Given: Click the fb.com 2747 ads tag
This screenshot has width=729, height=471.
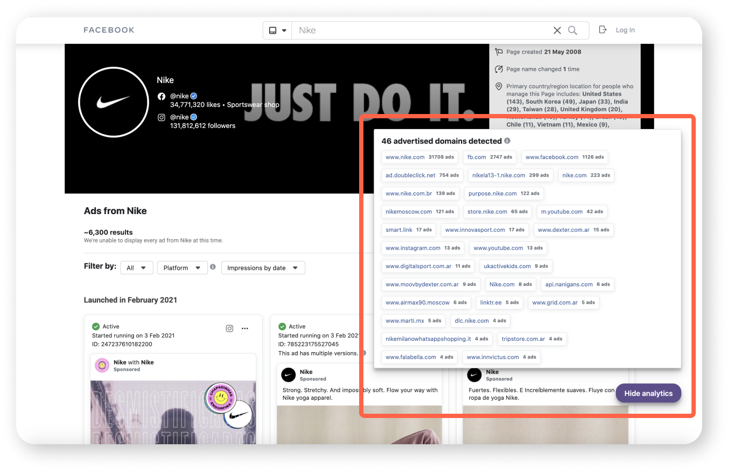Looking at the screenshot, I should click(x=489, y=157).
